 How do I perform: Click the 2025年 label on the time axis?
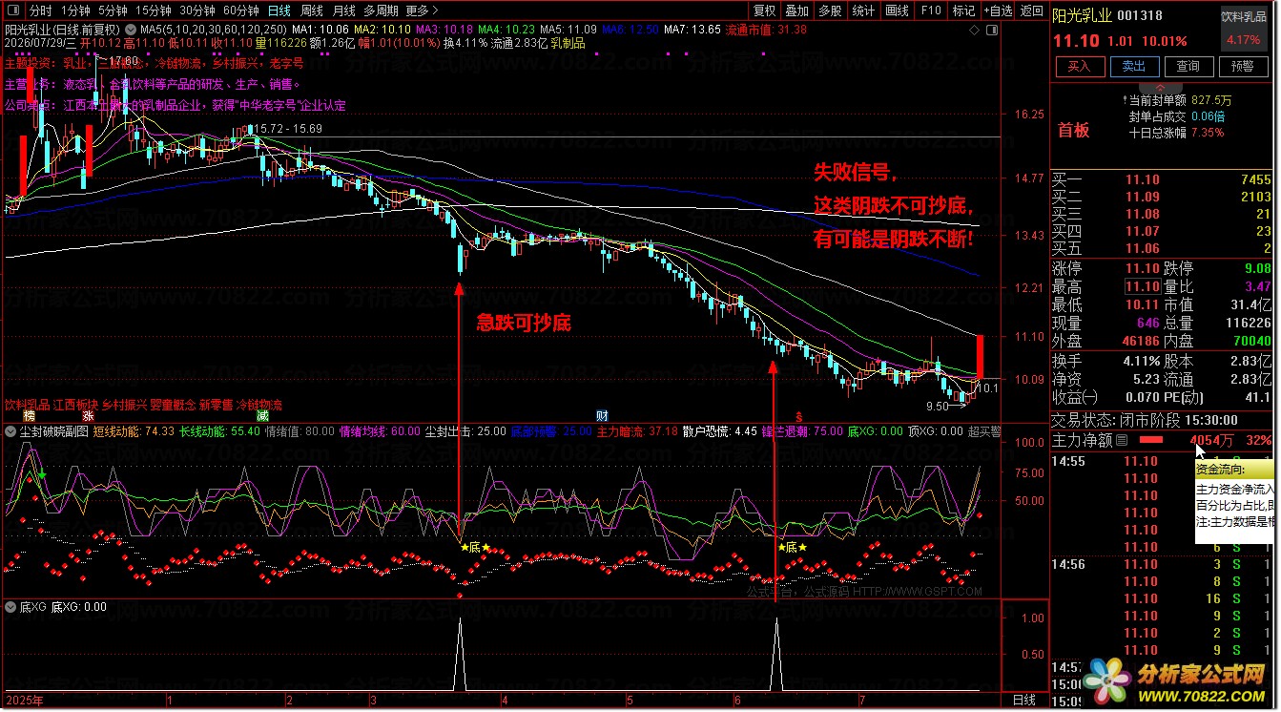point(25,701)
